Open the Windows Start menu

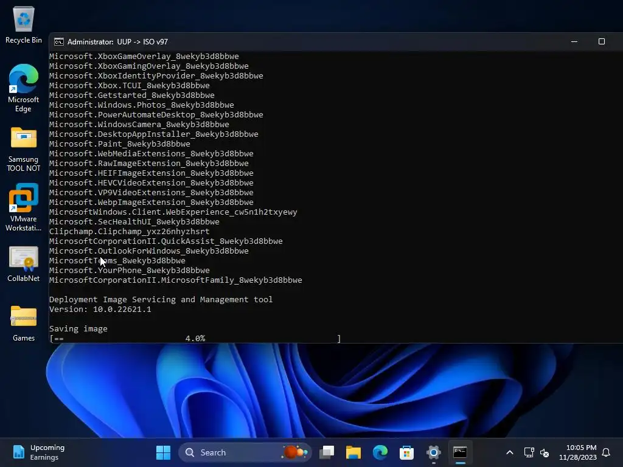[163, 452]
